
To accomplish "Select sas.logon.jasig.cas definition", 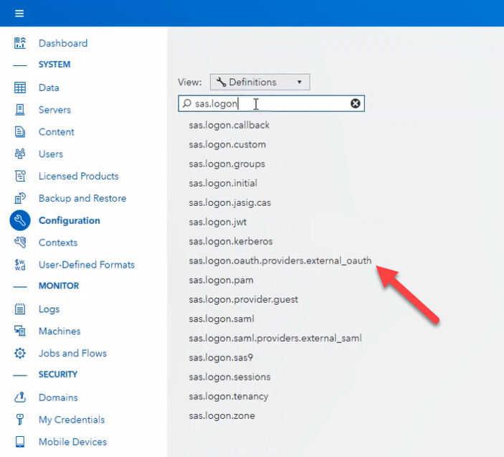I will (230, 202).
